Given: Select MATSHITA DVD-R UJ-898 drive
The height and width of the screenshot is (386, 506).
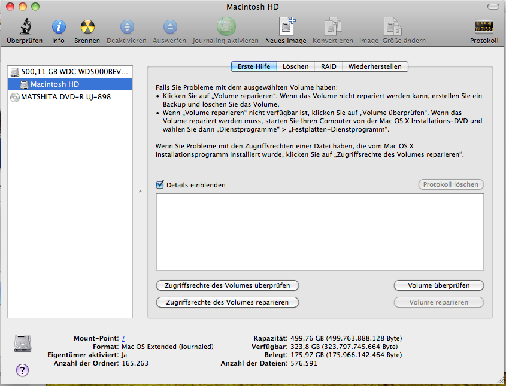Looking at the screenshot, I should 65,96.
